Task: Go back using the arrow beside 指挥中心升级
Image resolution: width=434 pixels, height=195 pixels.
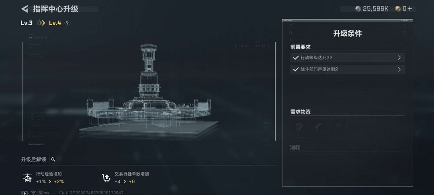Action: point(25,9)
